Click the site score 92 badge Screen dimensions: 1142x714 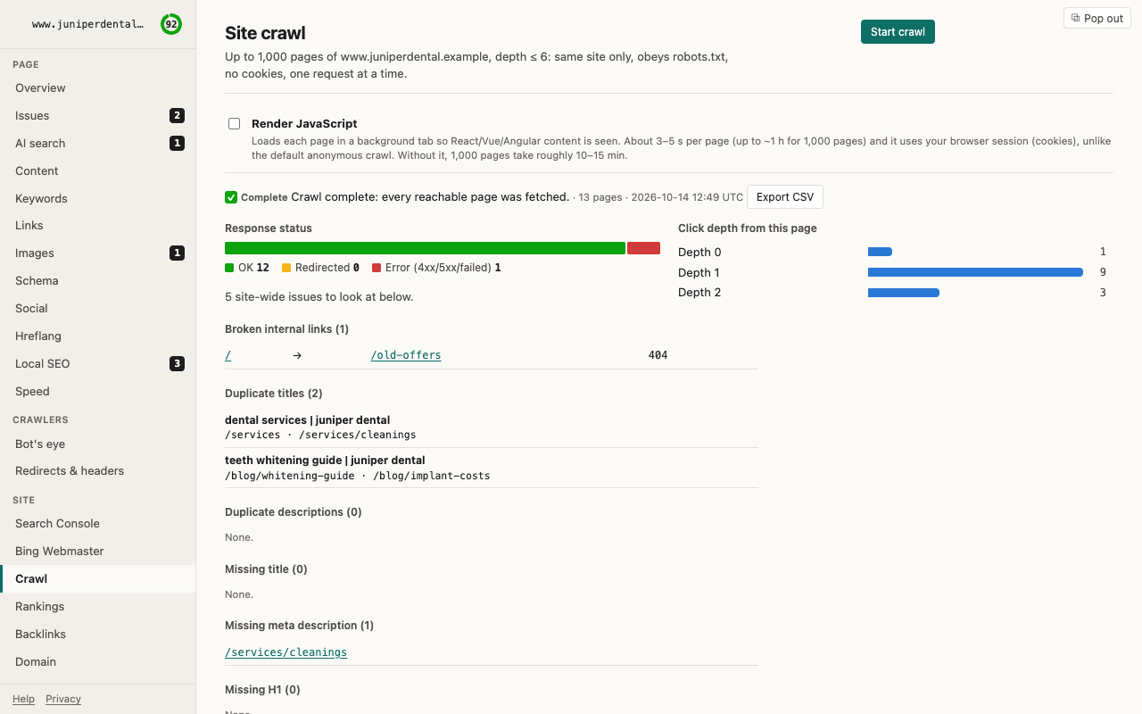(x=170, y=24)
